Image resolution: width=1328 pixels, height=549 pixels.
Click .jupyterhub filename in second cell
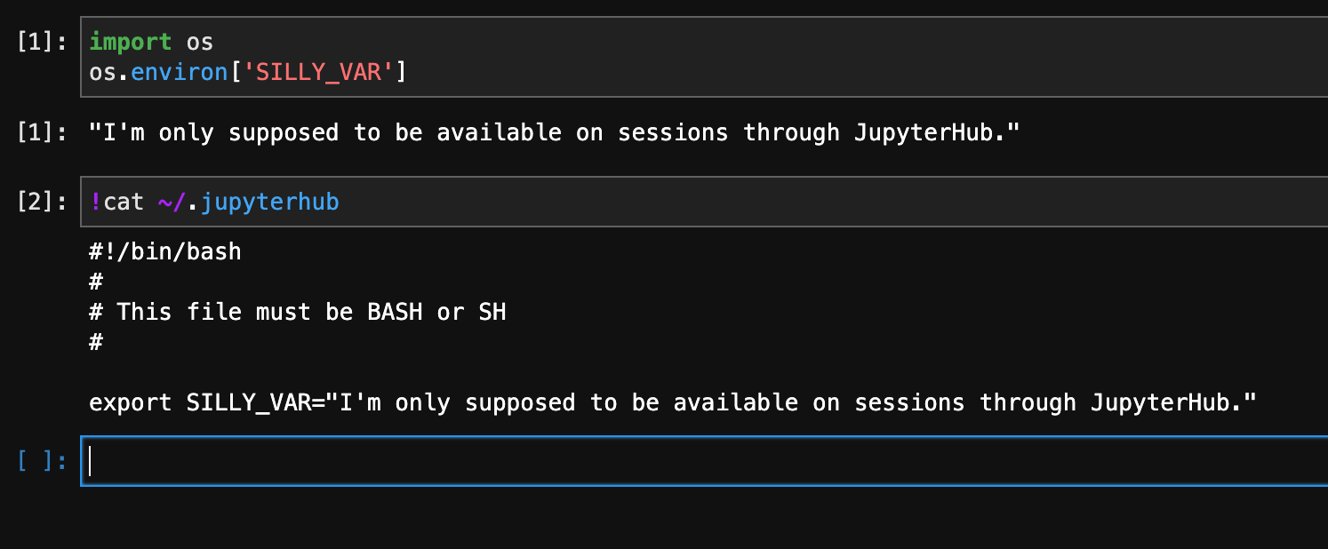(263, 202)
